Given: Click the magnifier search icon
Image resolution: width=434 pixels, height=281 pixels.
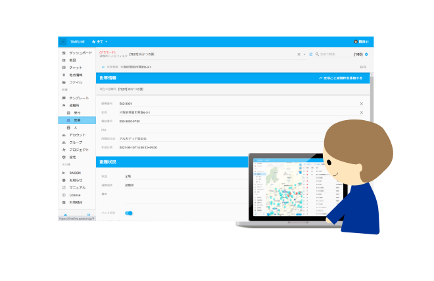Looking at the screenshot, I should tap(317, 54).
